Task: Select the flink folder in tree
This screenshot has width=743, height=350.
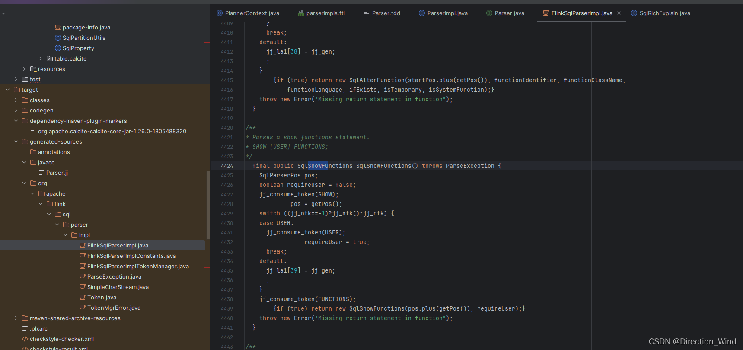Action: 60,204
